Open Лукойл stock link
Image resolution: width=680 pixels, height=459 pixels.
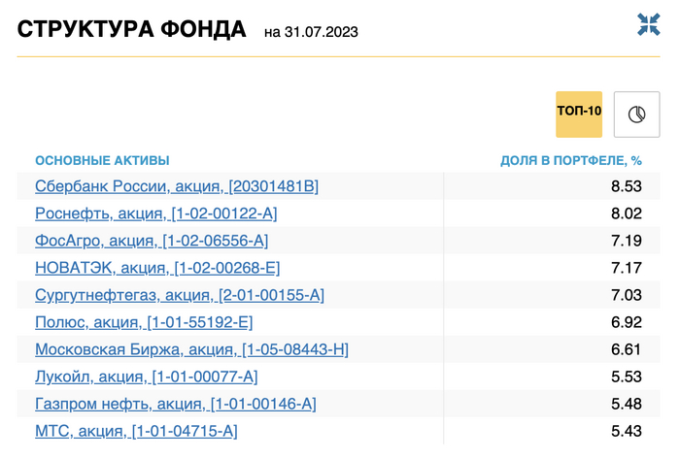click(x=147, y=377)
